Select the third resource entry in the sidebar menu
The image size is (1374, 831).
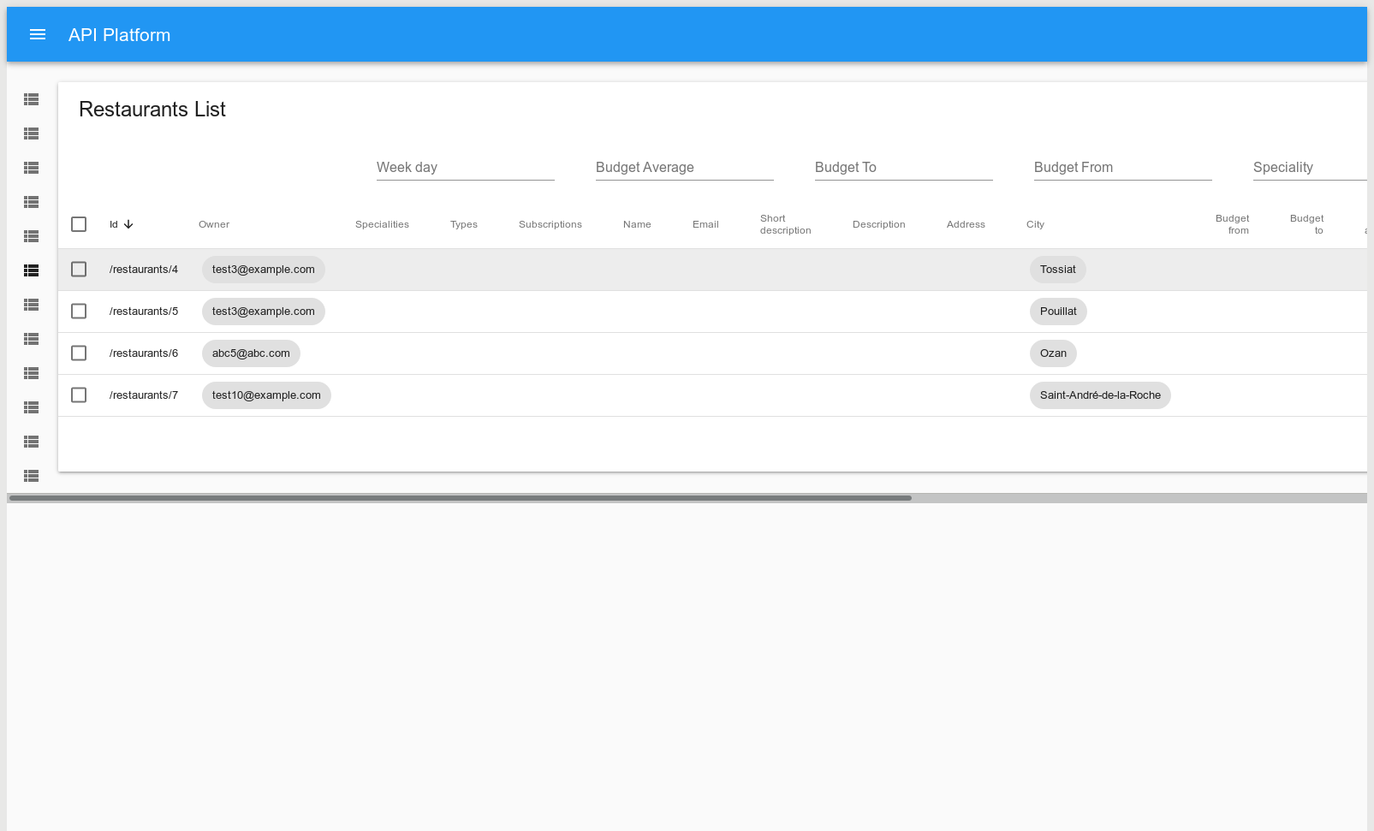31,168
